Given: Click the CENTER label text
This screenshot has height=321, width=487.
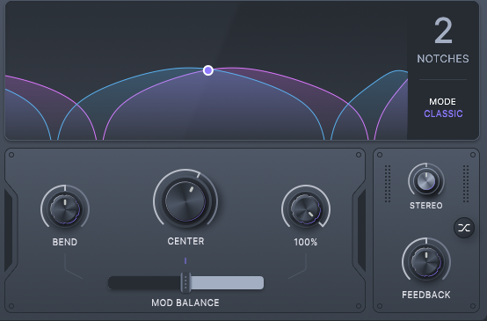Looking at the screenshot, I should coord(185,241).
